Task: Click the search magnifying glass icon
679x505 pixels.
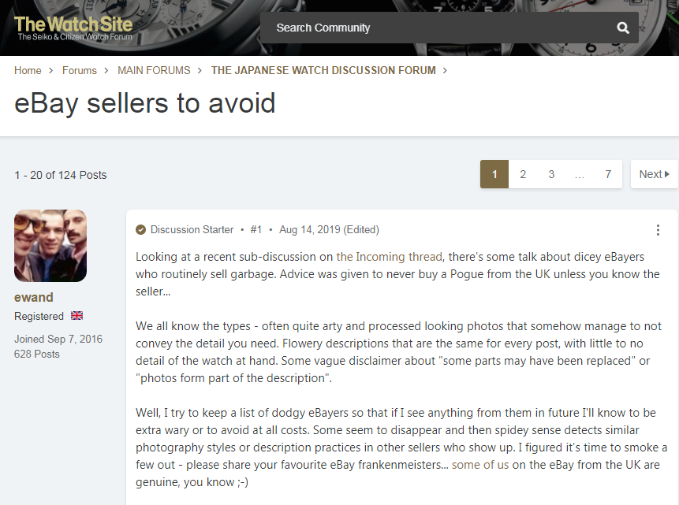Action: click(622, 27)
